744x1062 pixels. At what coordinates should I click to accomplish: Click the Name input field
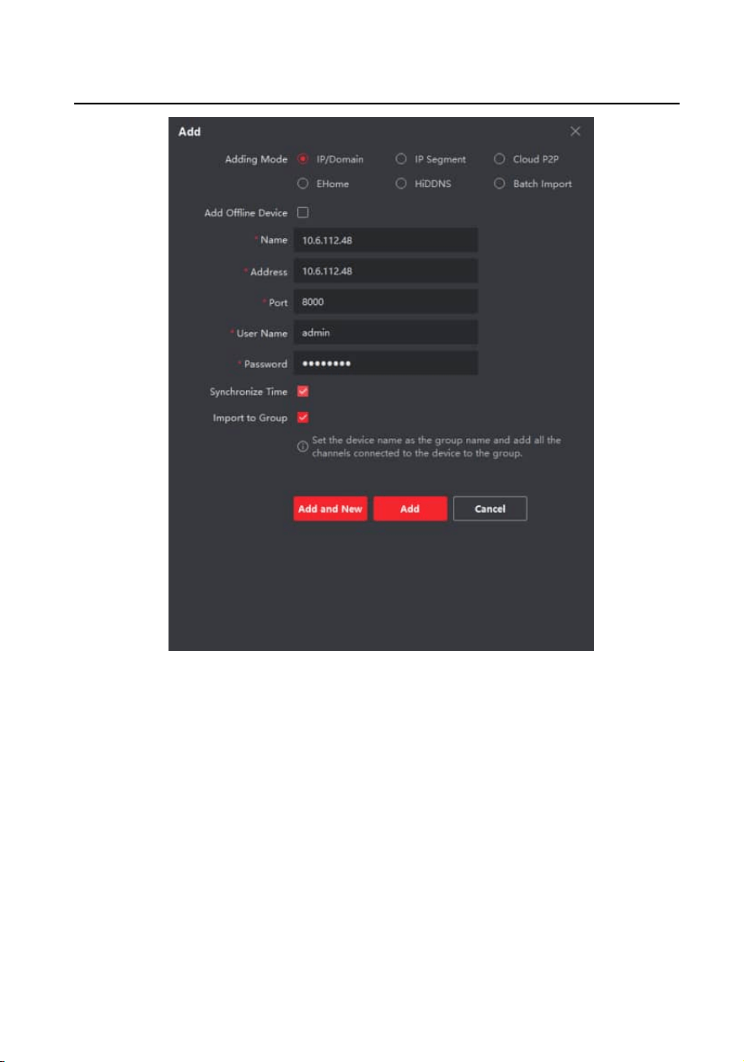[386, 240]
